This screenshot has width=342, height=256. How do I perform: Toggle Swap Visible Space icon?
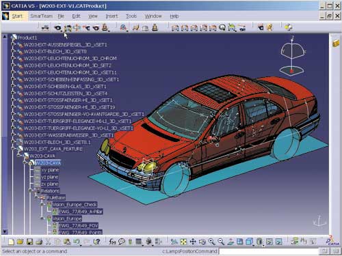click(278, 242)
